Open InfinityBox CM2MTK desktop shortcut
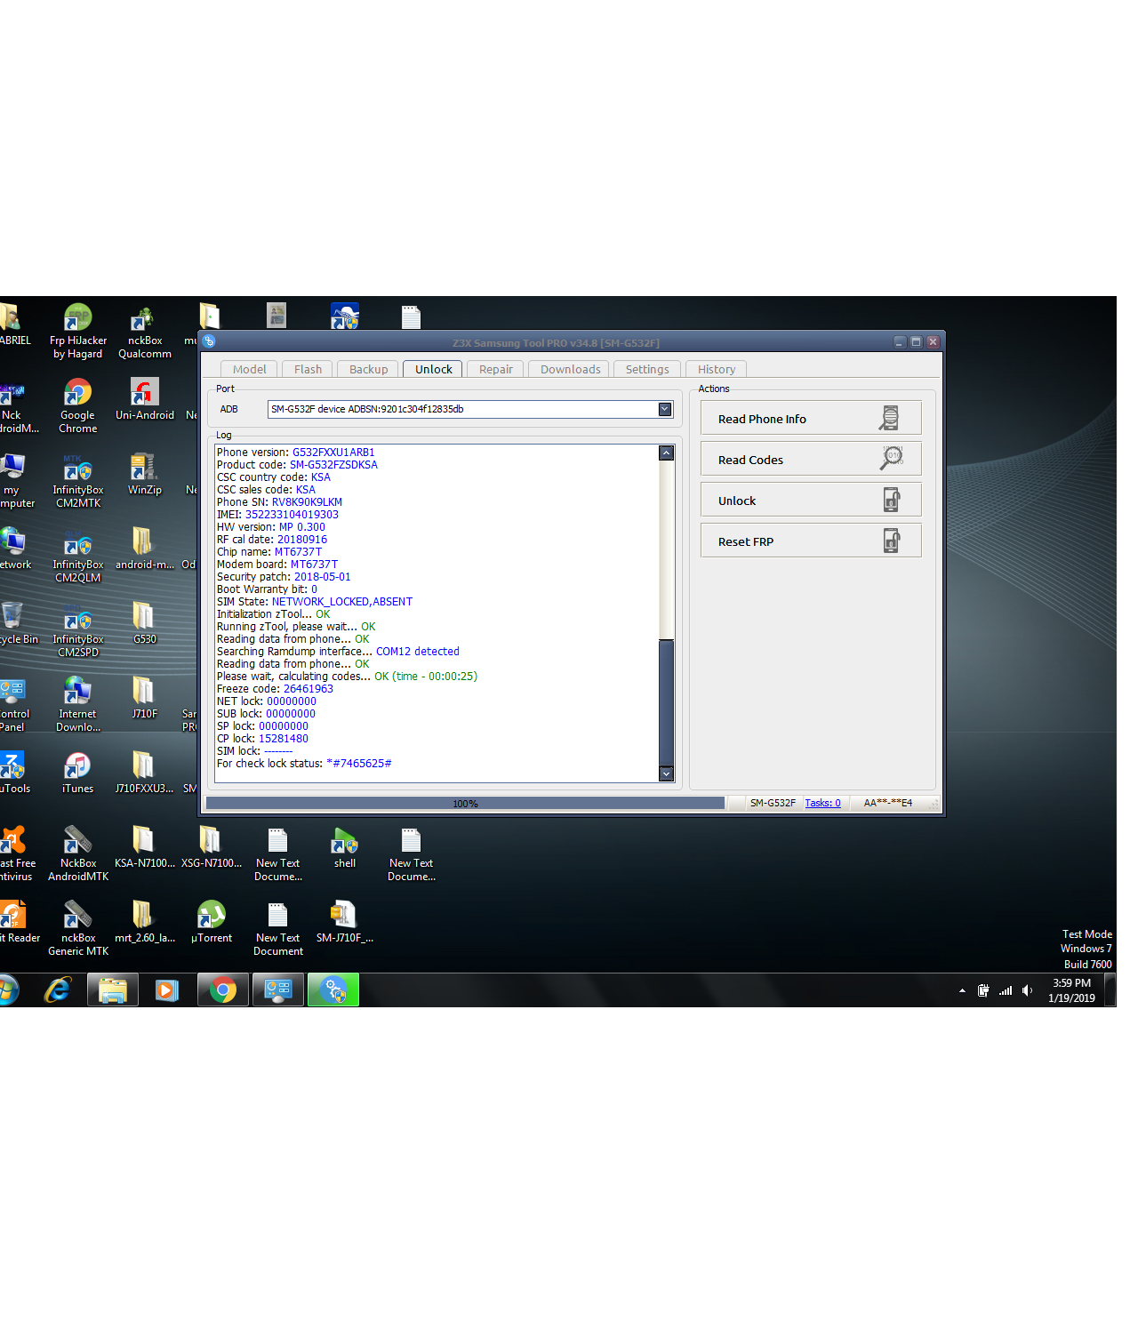Viewport: 1138px width, 1322px height. [78, 481]
